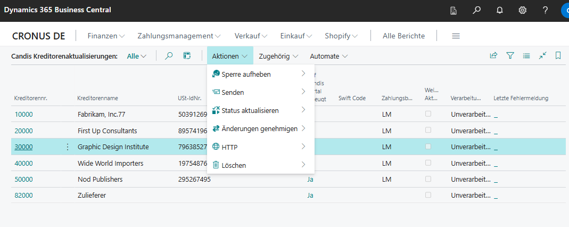Click the search magnifier in the top bar

(x=476, y=10)
